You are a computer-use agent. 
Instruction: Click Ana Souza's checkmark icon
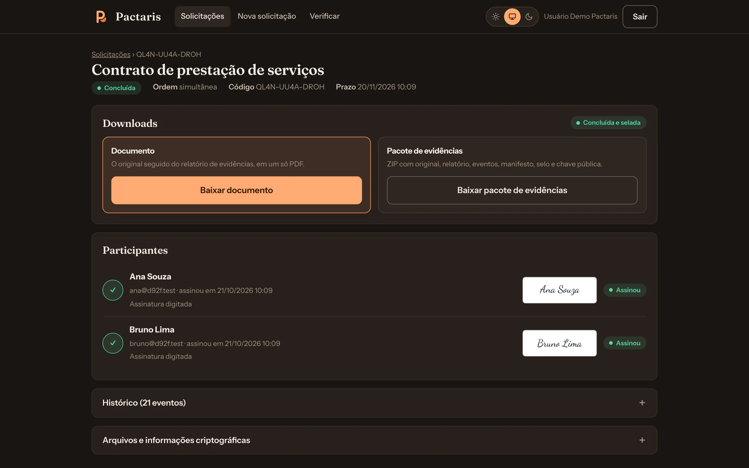click(113, 290)
